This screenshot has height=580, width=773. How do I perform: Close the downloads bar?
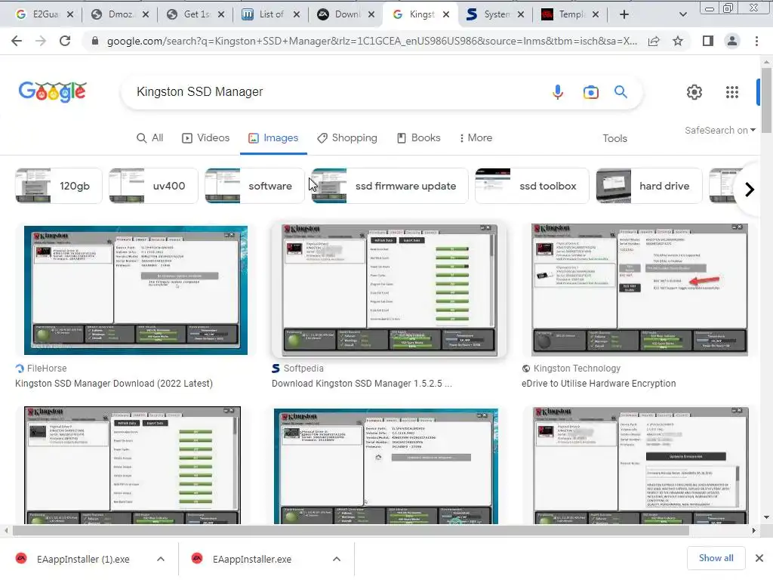click(759, 558)
